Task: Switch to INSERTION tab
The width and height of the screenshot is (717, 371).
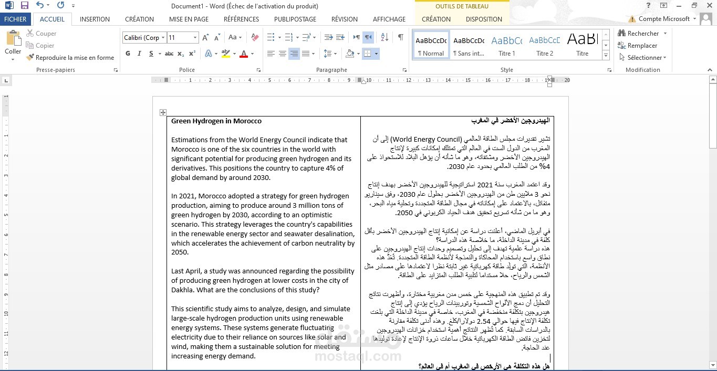Action: pyautogui.click(x=95, y=19)
